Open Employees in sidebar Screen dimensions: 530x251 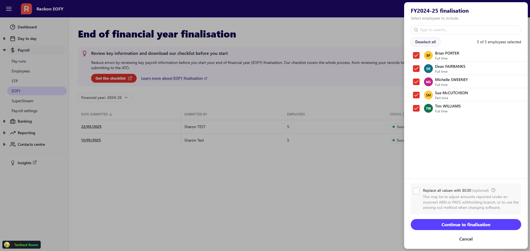pyautogui.click(x=21, y=71)
